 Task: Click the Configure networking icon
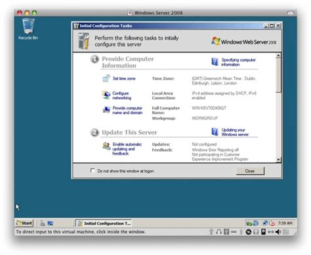(x=106, y=95)
